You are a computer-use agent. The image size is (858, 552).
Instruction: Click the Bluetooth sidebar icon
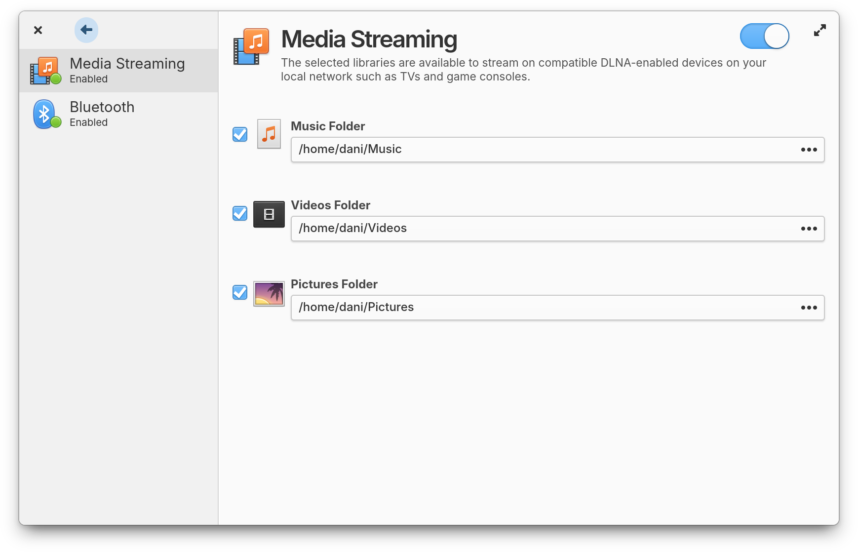[x=46, y=114]
